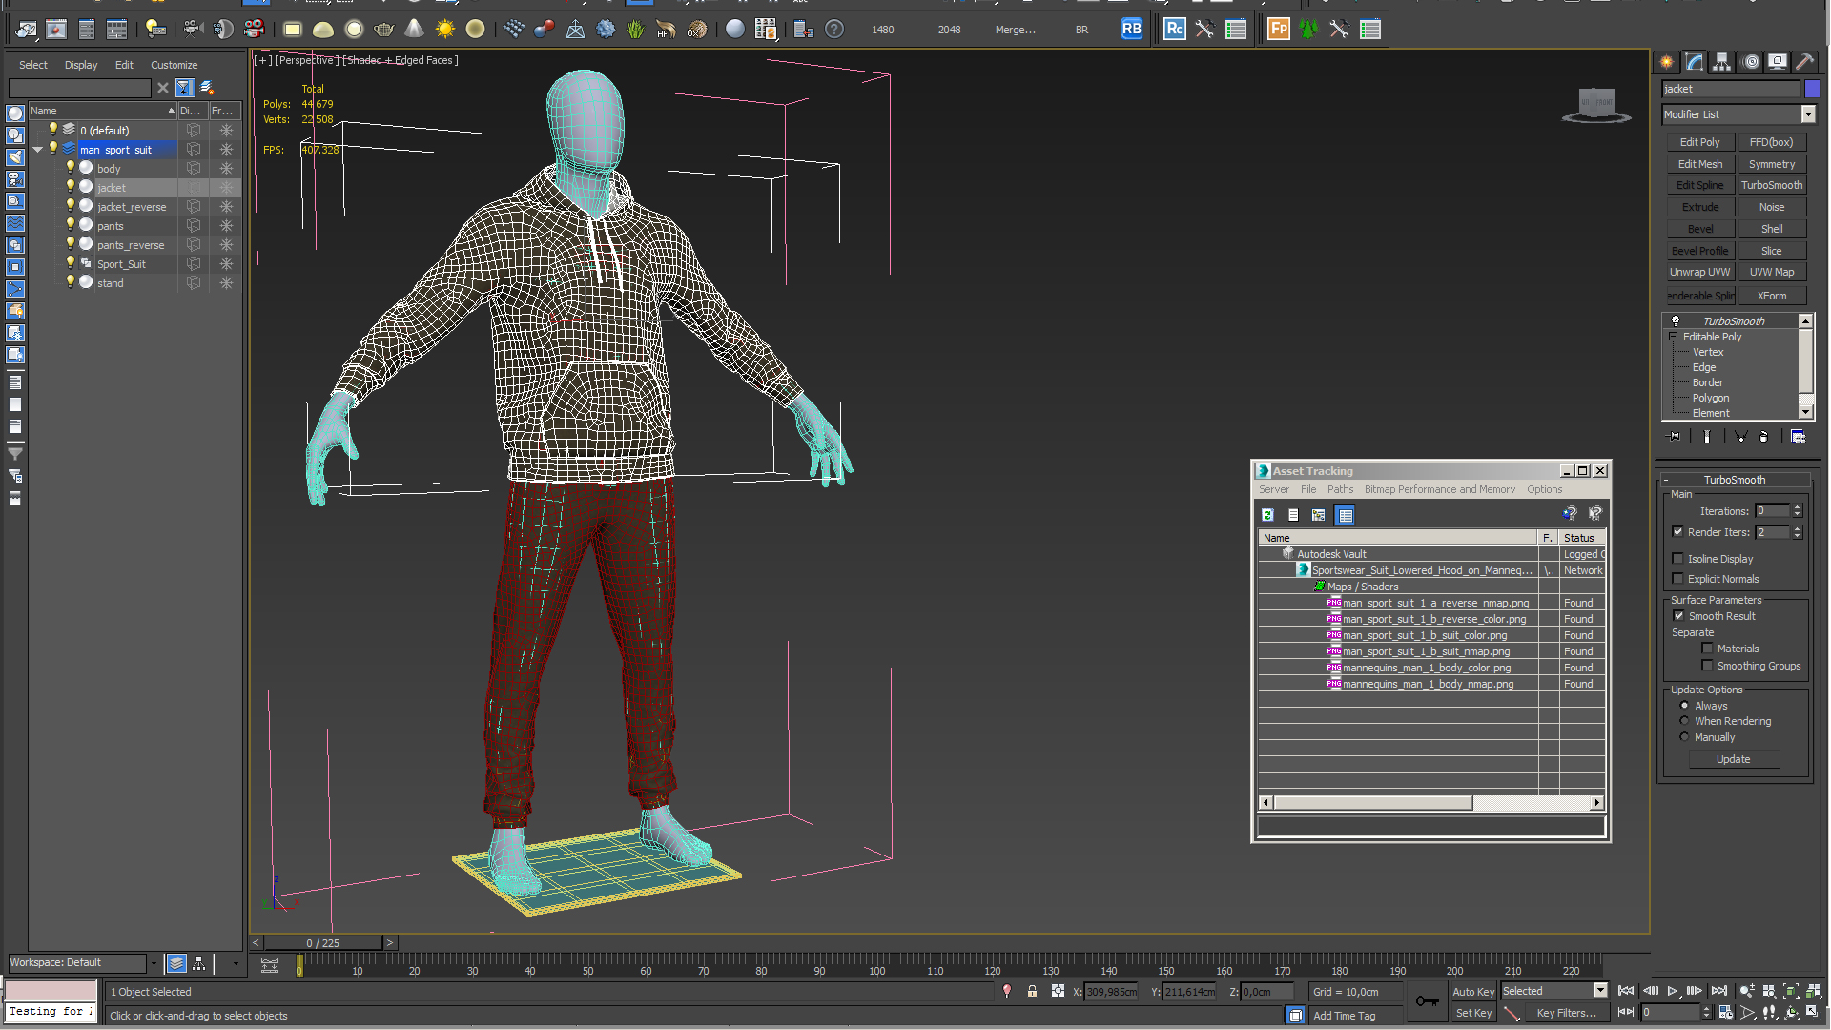Viewport: 1831px width, 1030px height.
Task: Collapse the Editable Poly stack entry
Action: pyautogui.click(x=1674, y=337)
